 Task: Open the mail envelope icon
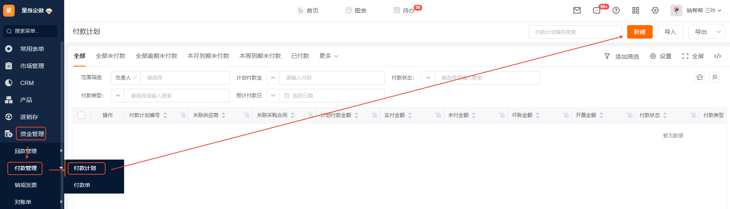[x=577, y=10]
